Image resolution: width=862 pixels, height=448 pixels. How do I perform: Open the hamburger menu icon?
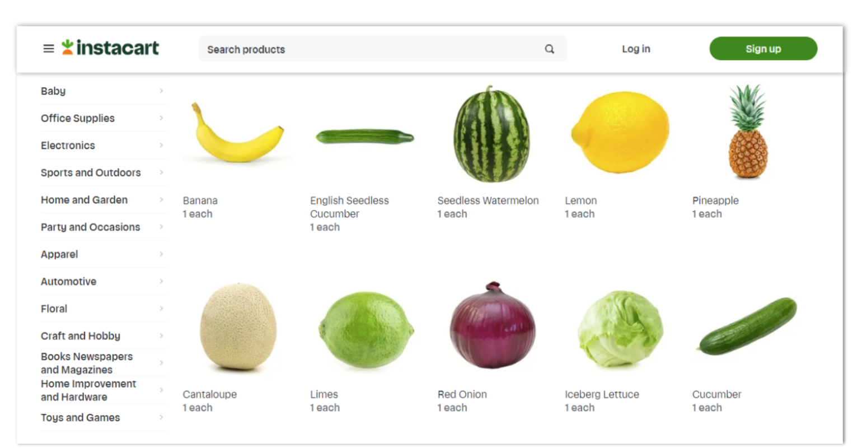click(x=49, y=49)
